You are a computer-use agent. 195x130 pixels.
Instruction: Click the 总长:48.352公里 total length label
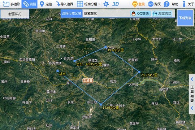(89, 64)
